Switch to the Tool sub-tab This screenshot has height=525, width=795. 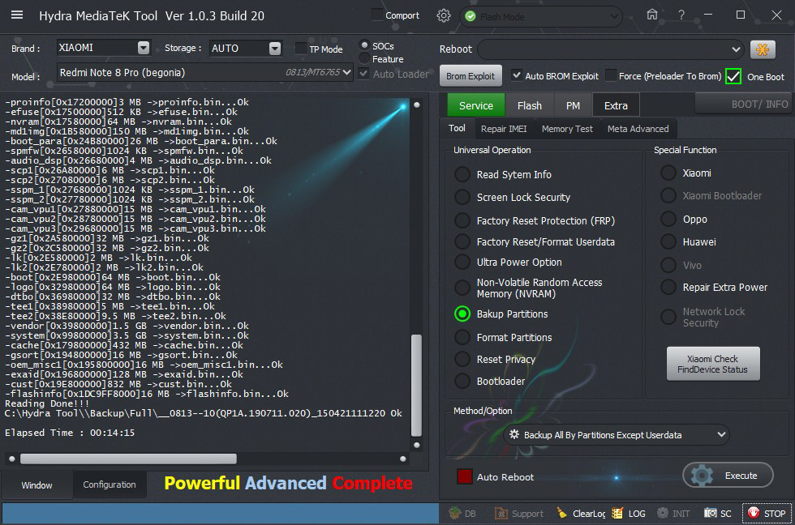coord(457,128)
